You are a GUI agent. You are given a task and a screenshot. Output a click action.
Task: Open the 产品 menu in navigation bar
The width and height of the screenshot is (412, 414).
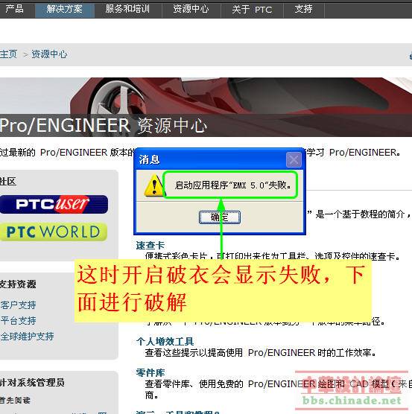point(15,10)
